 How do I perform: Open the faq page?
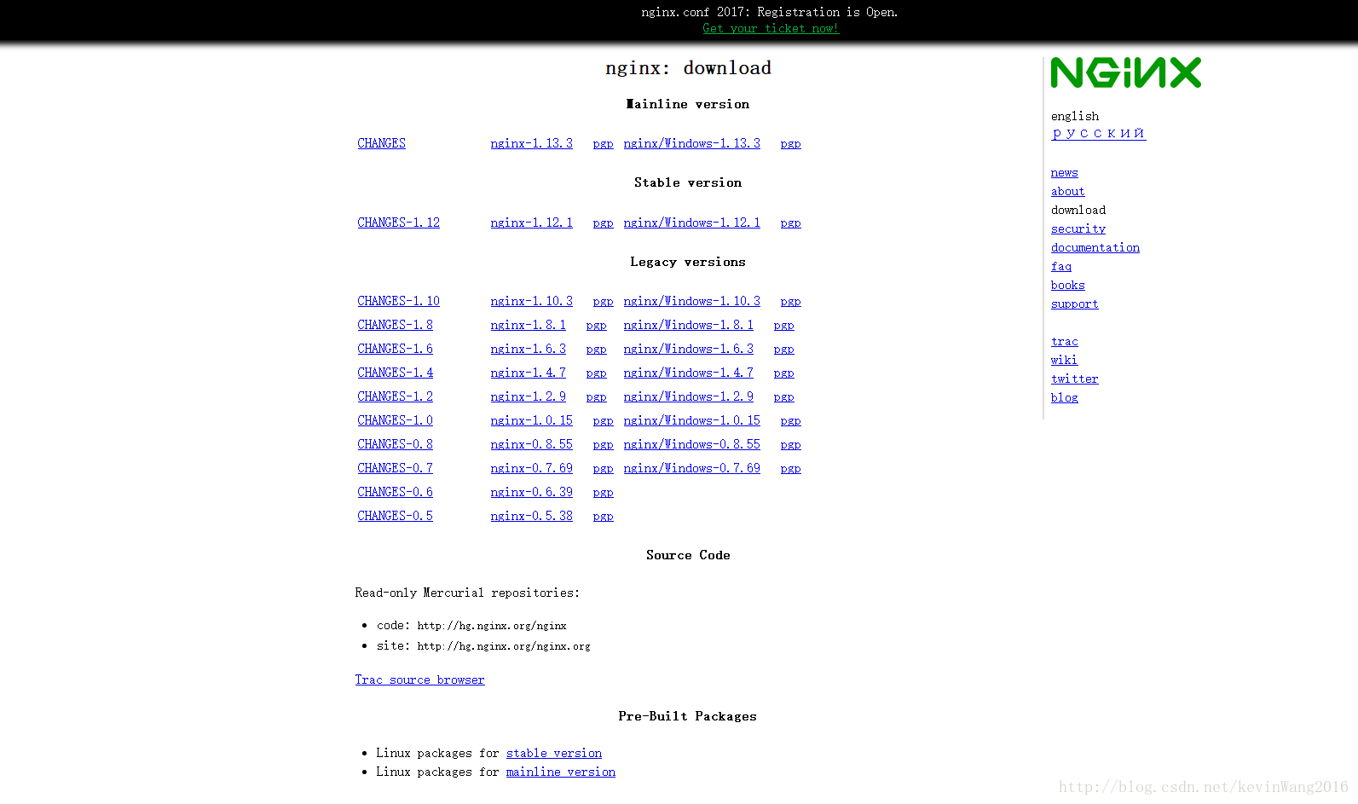1060,266
